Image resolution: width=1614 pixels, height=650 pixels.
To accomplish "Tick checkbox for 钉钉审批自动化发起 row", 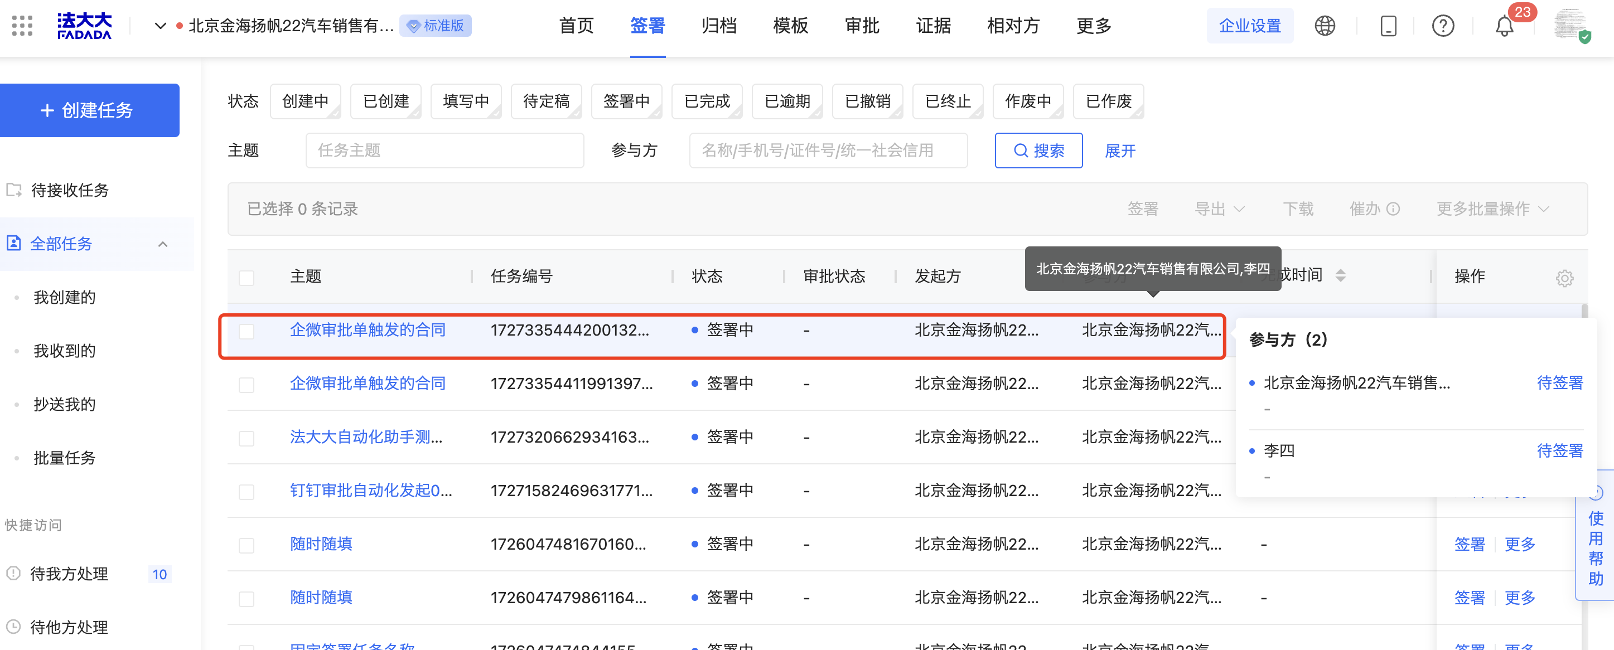I will (x=247, y=491).
